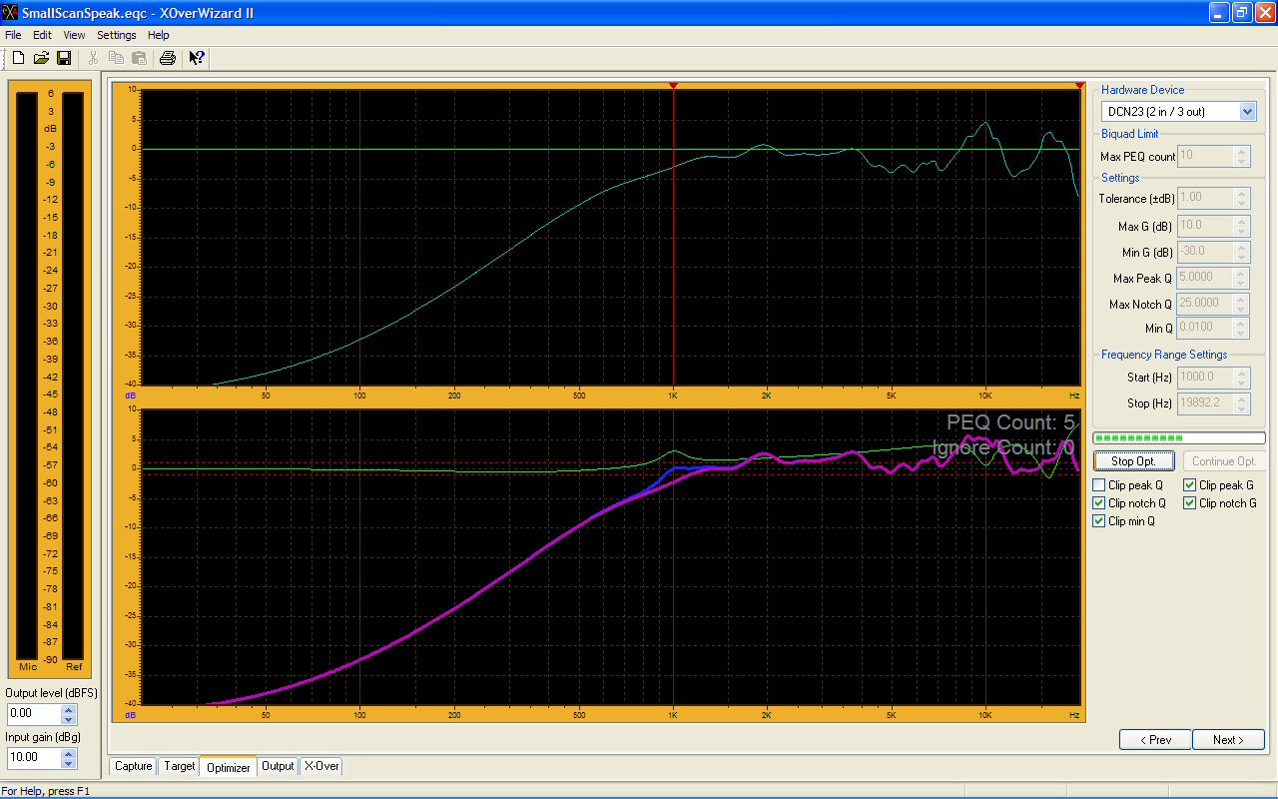Click the Continue Opt. button
Screen dimensions: 1278x799
coord(1224,460)
